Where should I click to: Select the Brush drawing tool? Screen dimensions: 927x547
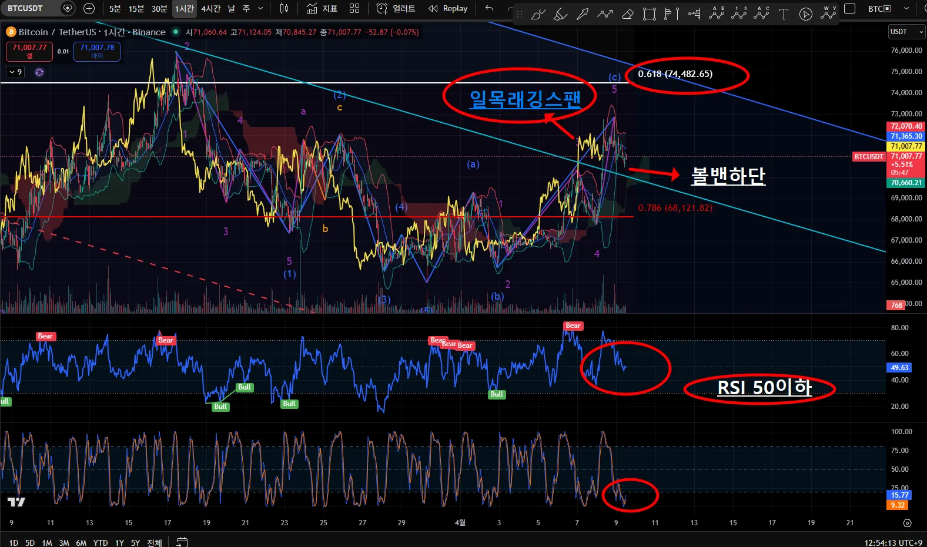538,14
